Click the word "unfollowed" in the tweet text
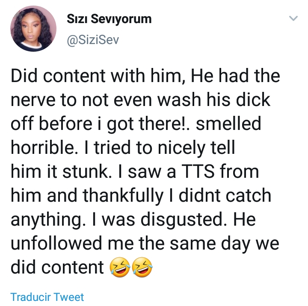Image resolution: width=308 pixels, height=306 pixels. 56,243
